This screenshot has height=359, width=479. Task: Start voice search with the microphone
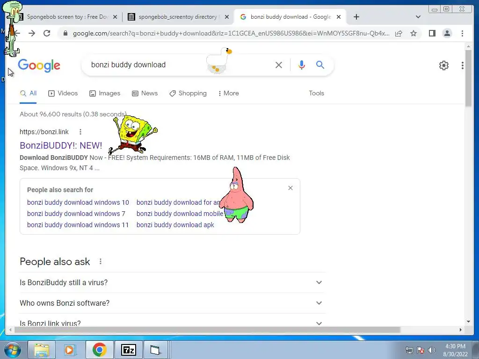click(x=302, y=65)
